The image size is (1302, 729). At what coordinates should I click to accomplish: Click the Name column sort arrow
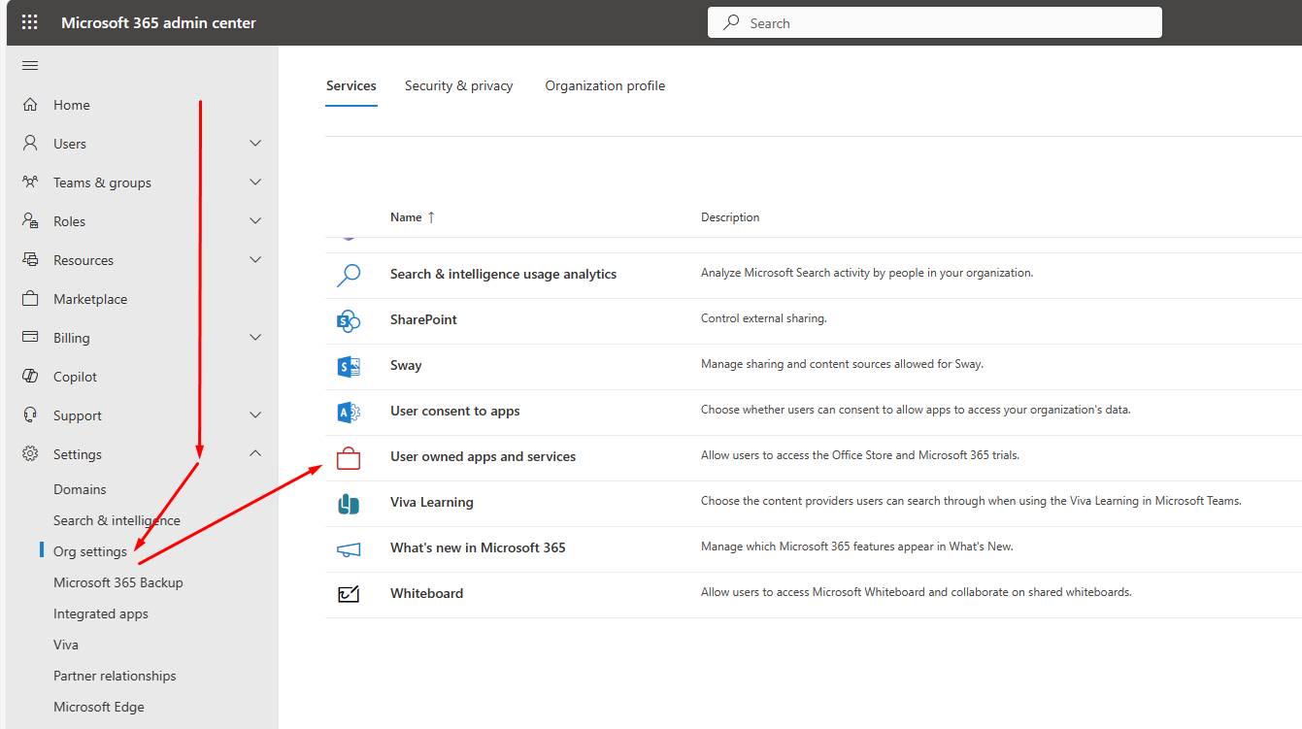pos(431,217)
